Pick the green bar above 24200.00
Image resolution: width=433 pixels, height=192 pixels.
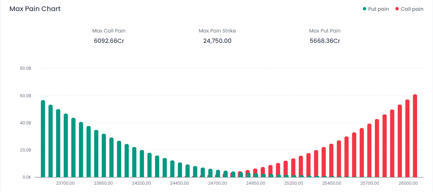click(142, 164)
